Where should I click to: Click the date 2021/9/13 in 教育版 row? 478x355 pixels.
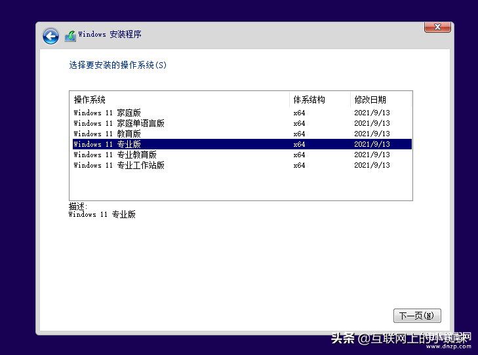(372, 134)
